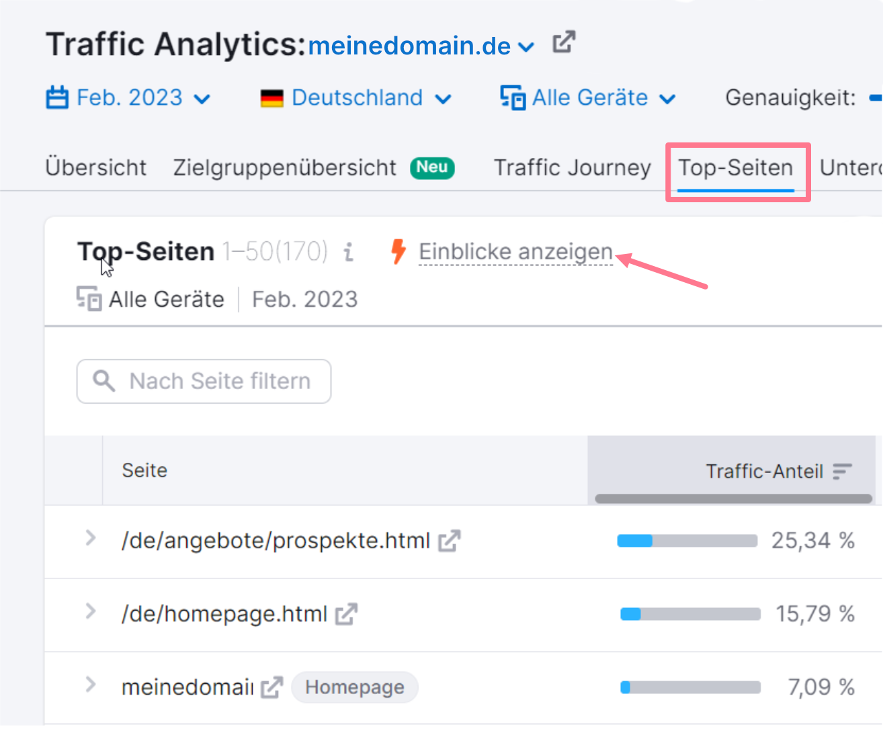Expand the meinedomain Homepage row
This screenshot has height=739, width=883.
91,685
